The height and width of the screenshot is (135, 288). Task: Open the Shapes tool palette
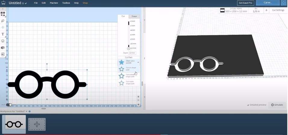coord(3,14)
